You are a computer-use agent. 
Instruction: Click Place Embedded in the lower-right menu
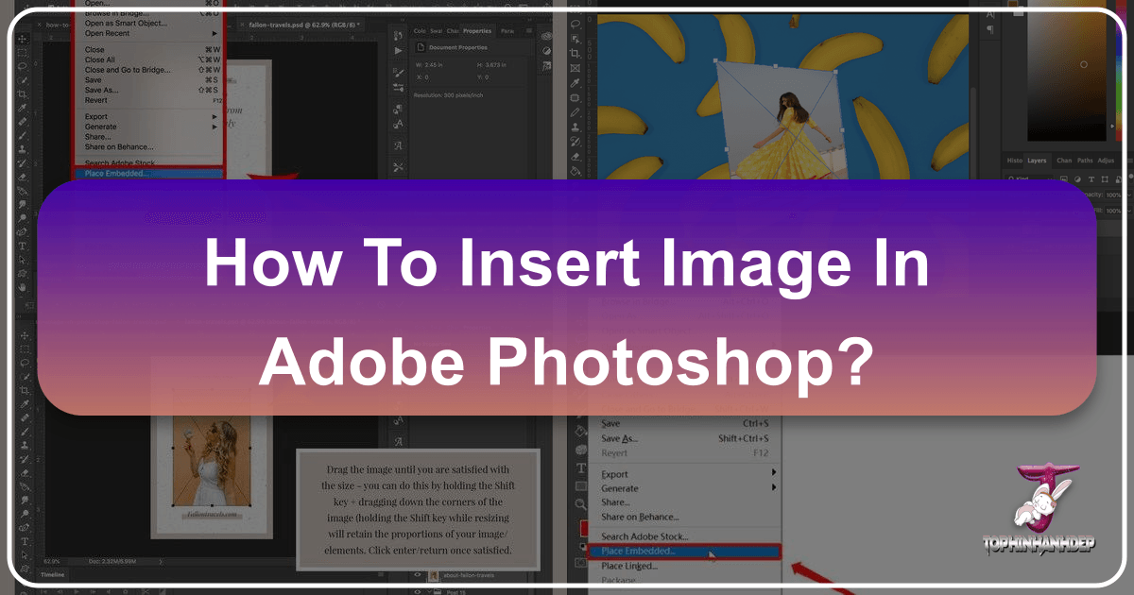point(641,551)
